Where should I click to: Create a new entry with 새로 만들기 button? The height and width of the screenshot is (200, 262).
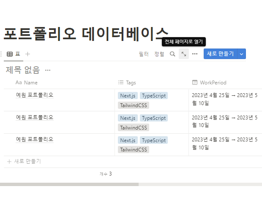[x=221, y=54]
